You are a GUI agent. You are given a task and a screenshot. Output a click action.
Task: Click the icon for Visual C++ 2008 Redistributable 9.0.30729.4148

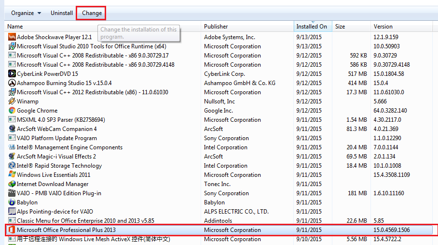pos(12,65)
